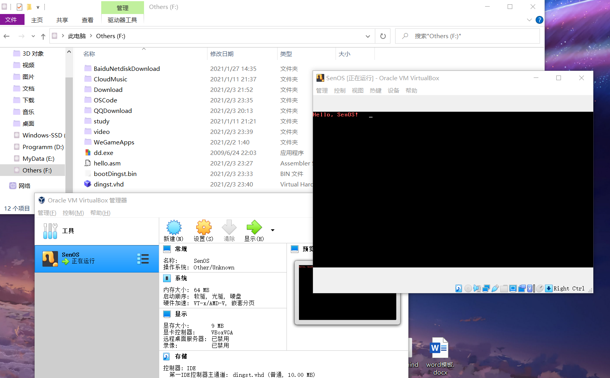Open recent locations dropdown in Explorer

coord(33,36)
